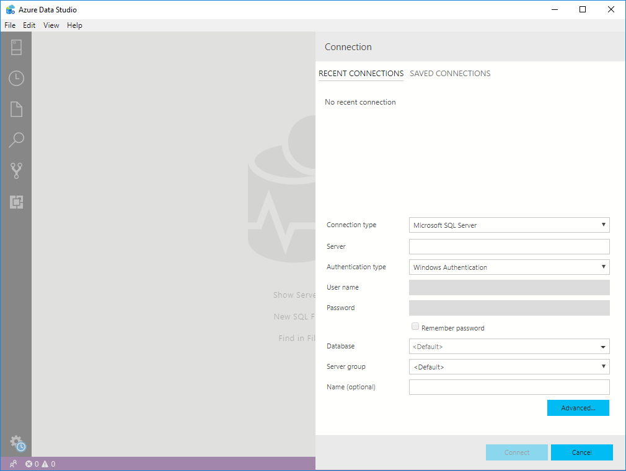Minimize the Azure Data Studio window

[x=555, y=9]
